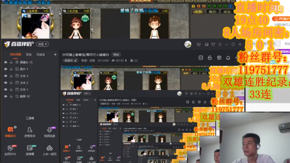The height and width of the screenshot is (163, 290).
Task: Click the stream title text beside 修改
Action: (x=86, y=55)
